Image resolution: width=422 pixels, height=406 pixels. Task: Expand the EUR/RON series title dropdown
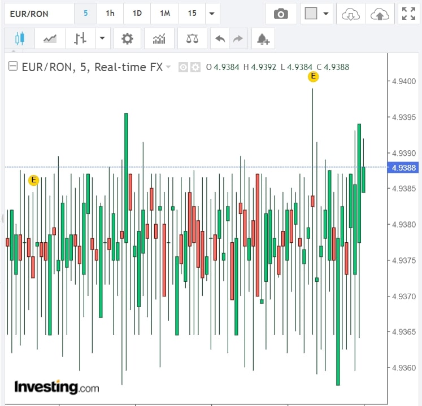(168, 67)
